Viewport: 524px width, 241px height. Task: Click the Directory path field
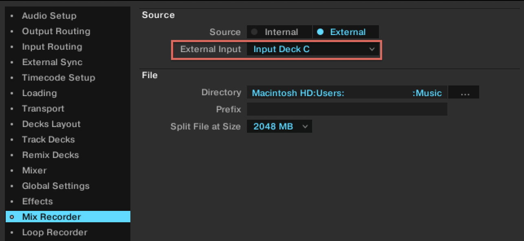click(x=347, y=93)
